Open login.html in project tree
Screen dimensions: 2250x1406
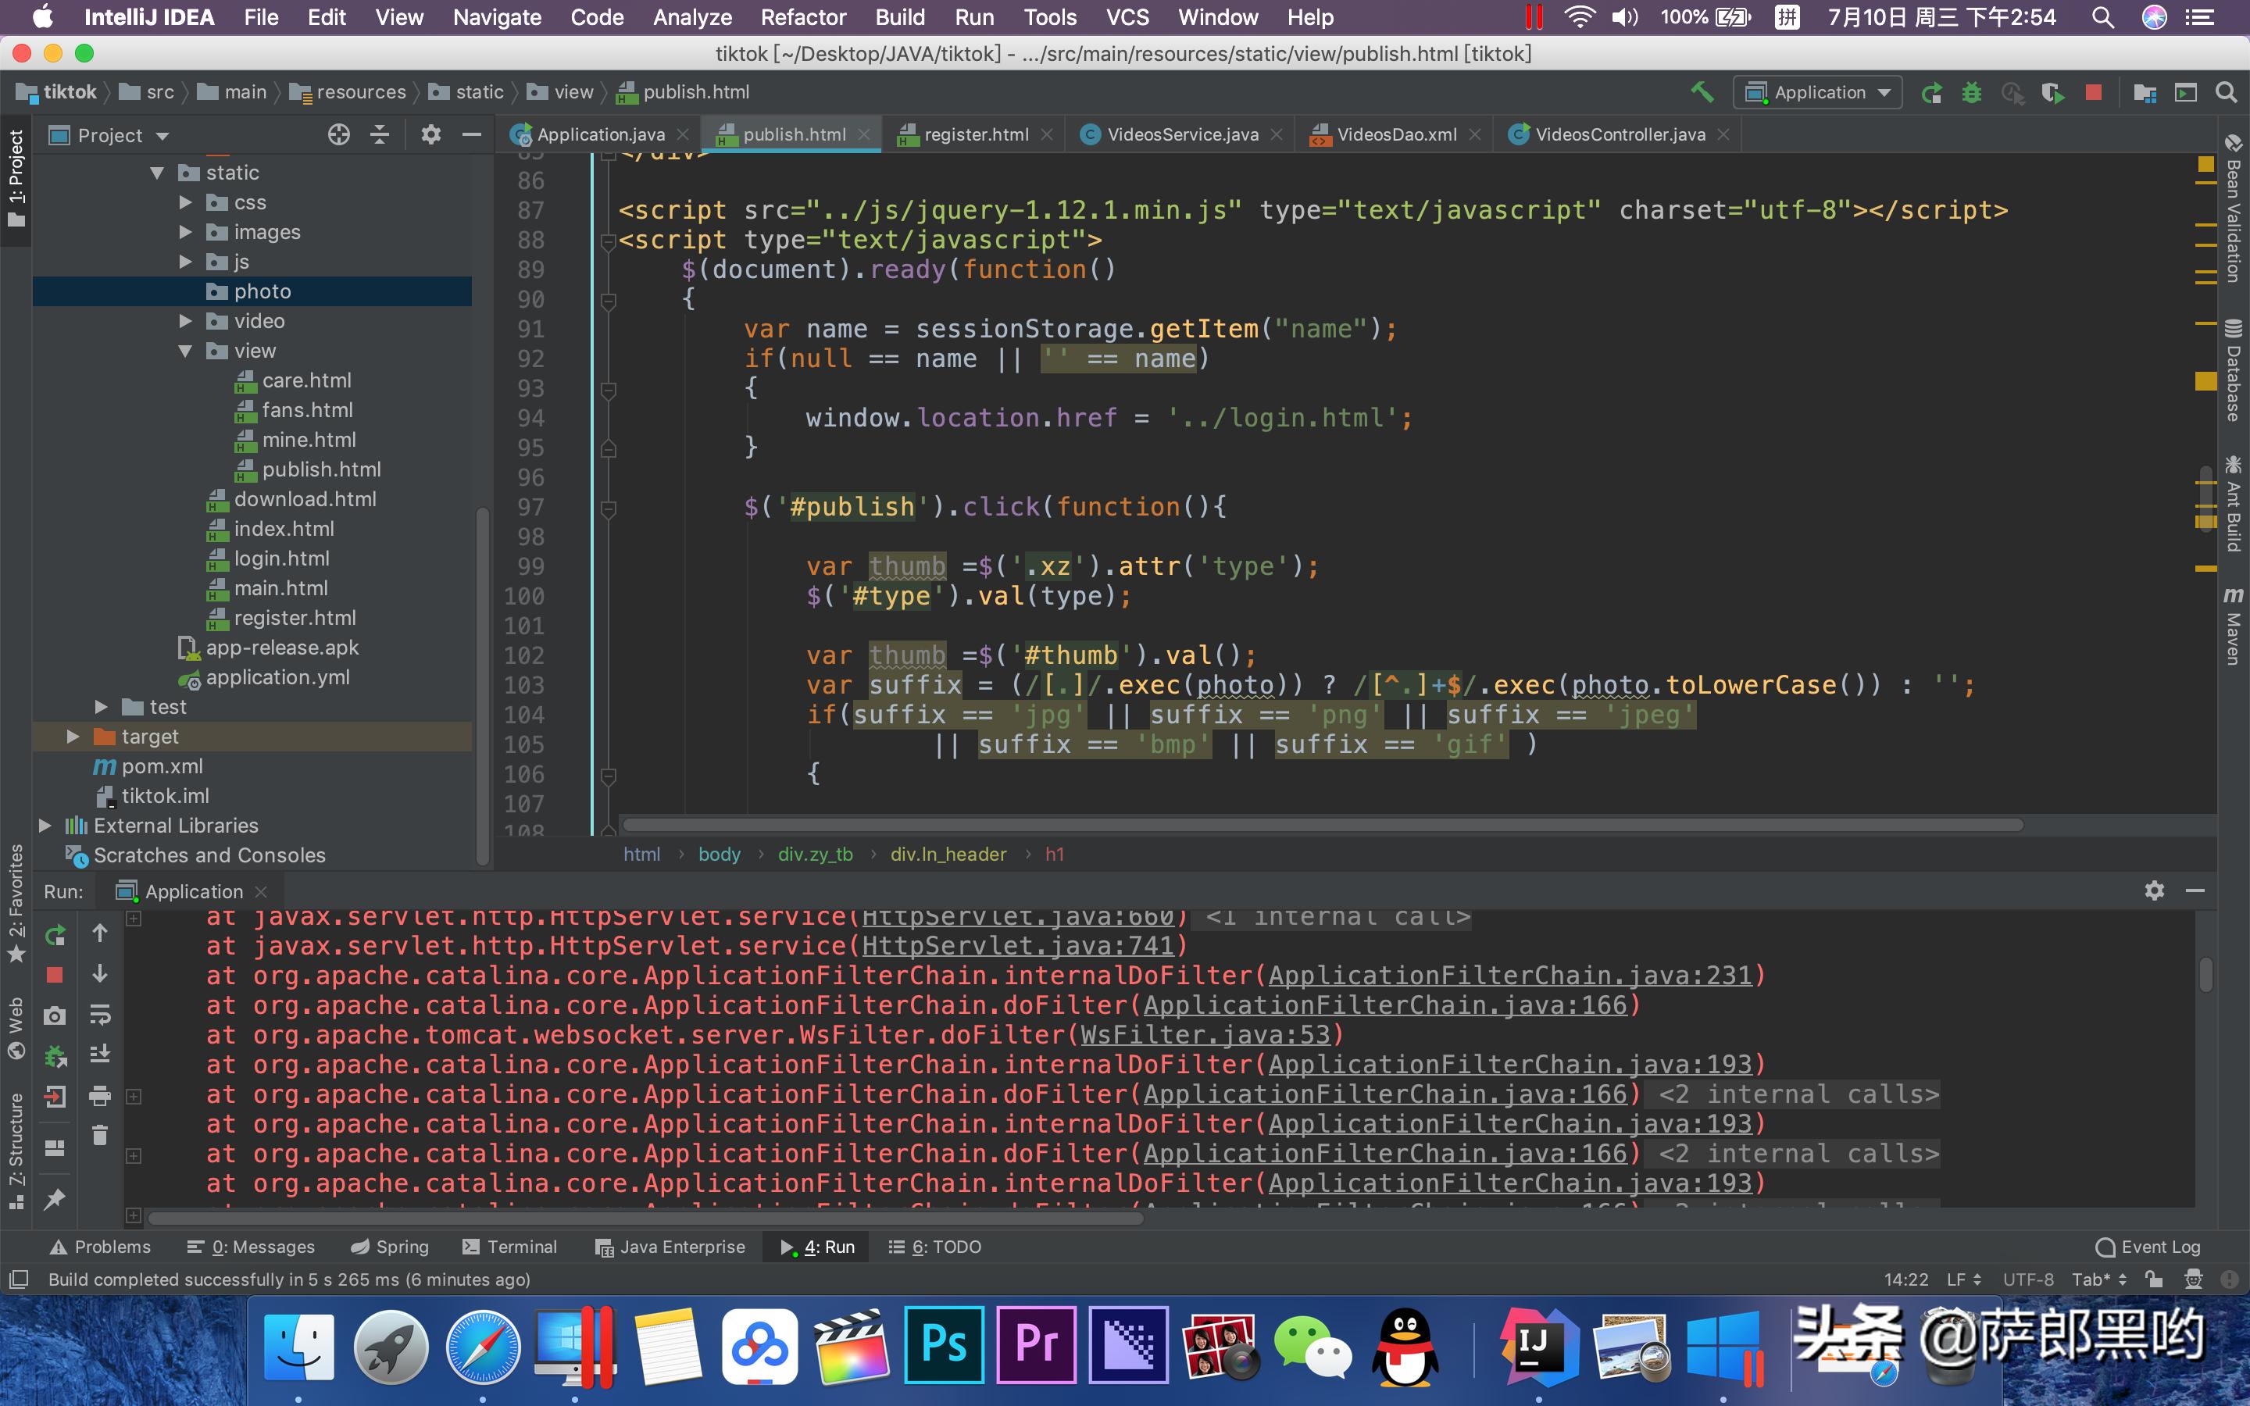pos(280,558)
